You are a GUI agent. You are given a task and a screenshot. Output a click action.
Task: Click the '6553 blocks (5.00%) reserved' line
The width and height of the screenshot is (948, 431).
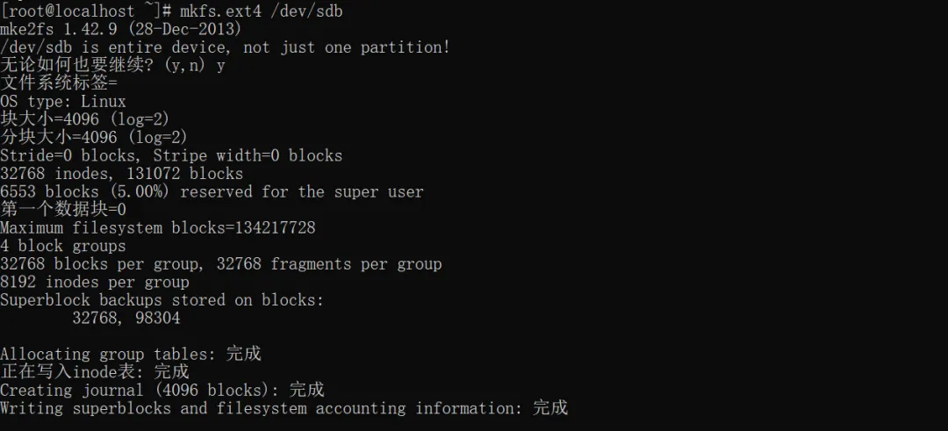[212, 191]
